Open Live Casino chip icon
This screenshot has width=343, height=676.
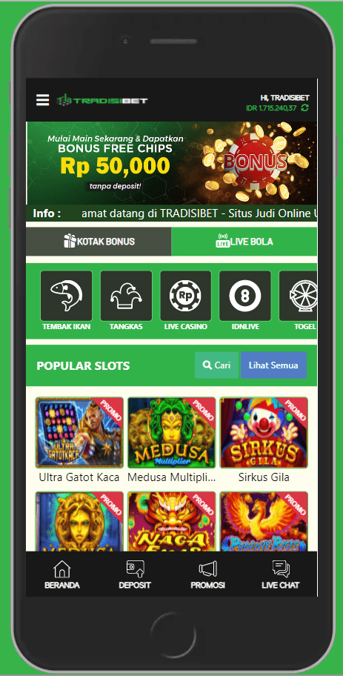(x=186, y=296)
